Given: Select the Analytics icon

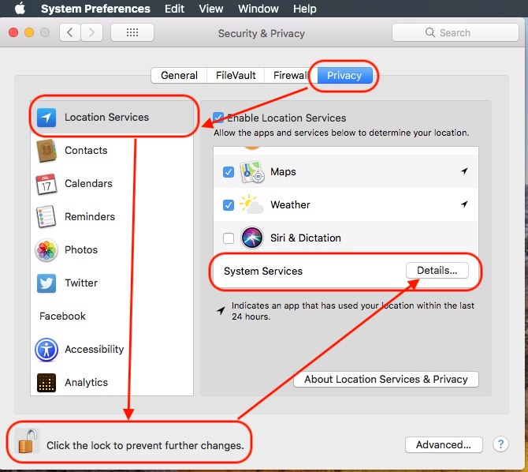Looking at the screenshot, I should [46, 383].
